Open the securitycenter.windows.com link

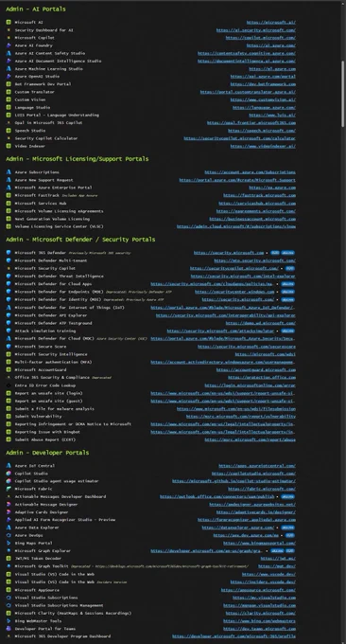pos(234,292)
